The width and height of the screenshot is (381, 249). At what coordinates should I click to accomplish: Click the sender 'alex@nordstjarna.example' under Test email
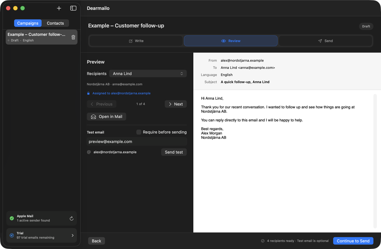coord(115,152)
